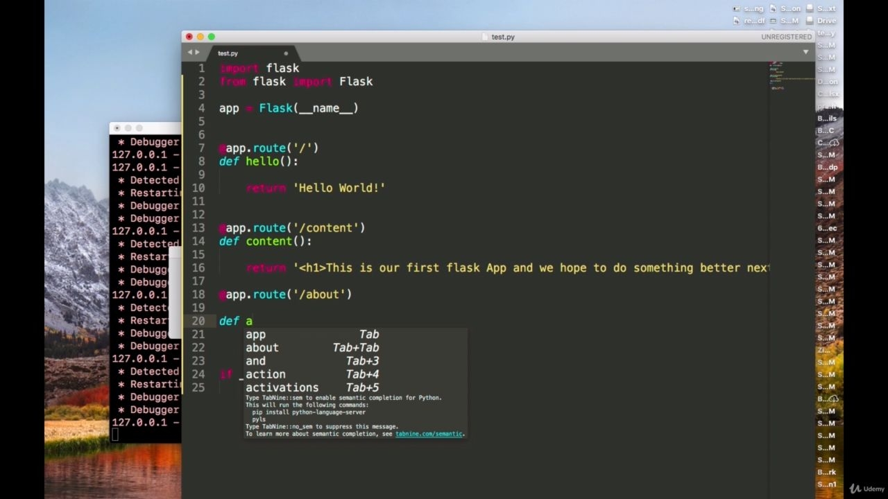
Task: Click the 'a' typed after def on line 20
Action: [x=249, y=321]
